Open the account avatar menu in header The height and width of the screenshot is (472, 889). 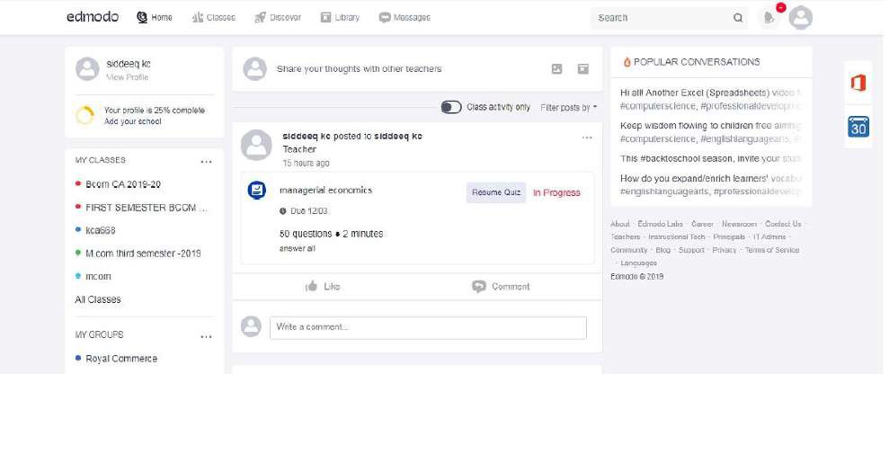[801, 18]
